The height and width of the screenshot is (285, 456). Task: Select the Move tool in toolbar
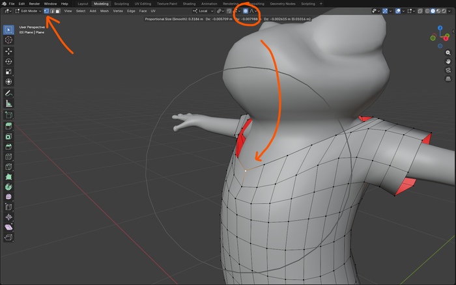click(x=8, y=51)
